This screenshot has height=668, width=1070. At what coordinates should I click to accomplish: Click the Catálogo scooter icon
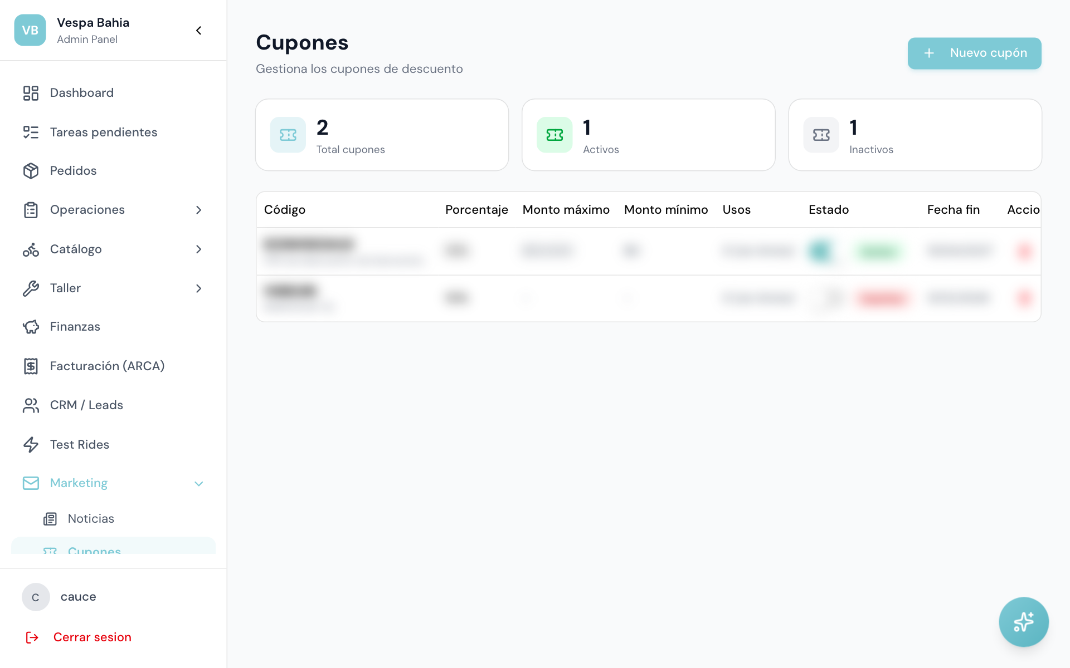(31, 249)
